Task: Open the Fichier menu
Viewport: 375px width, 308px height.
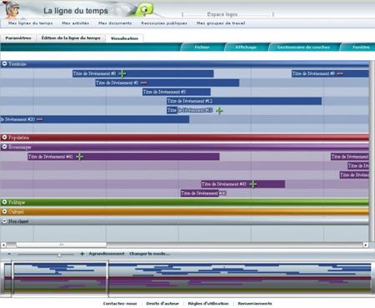Action: pos(202,47)
